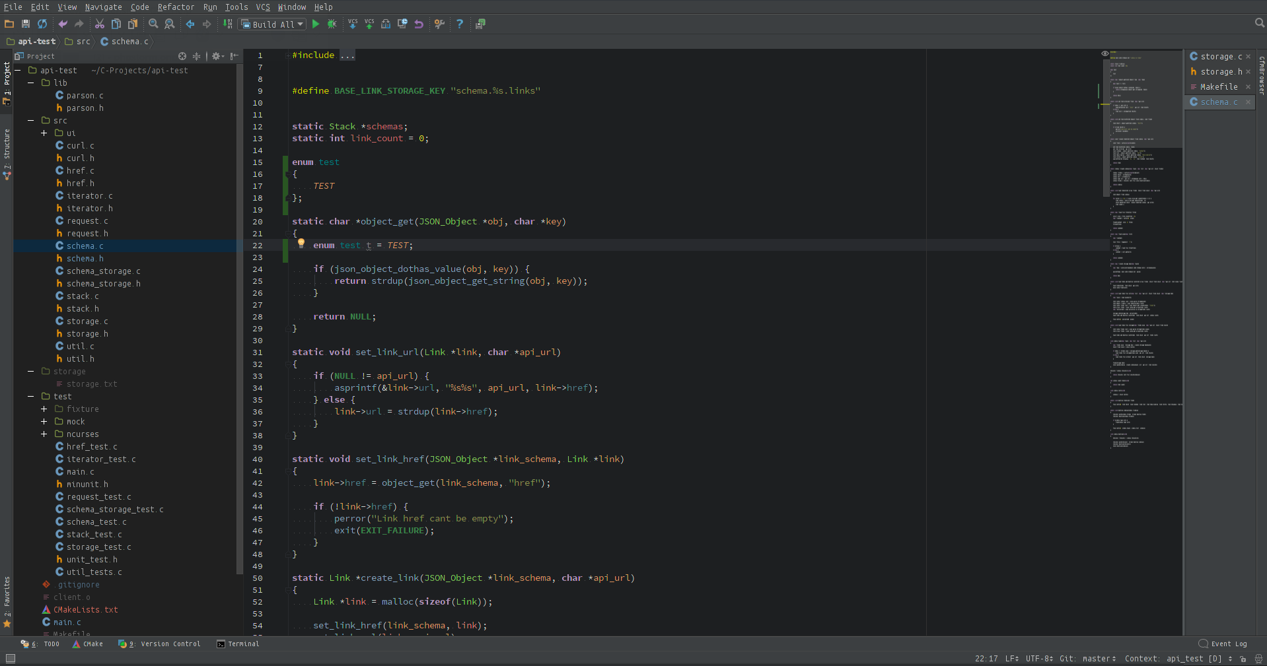Open the Terminal tool window

[238, 644]
